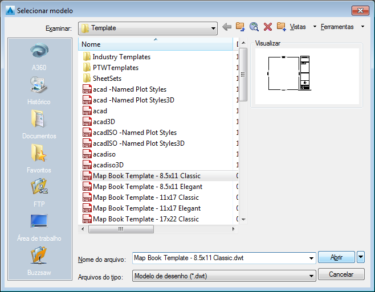The image size is (375, 292).
Task: Click the horizontal scrollbar right arrow
Action: (x=234, y=229)
